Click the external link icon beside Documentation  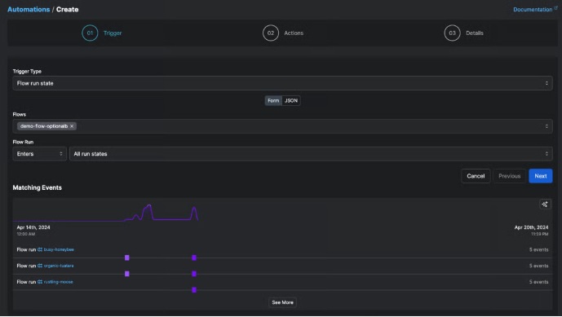[555, 8]
